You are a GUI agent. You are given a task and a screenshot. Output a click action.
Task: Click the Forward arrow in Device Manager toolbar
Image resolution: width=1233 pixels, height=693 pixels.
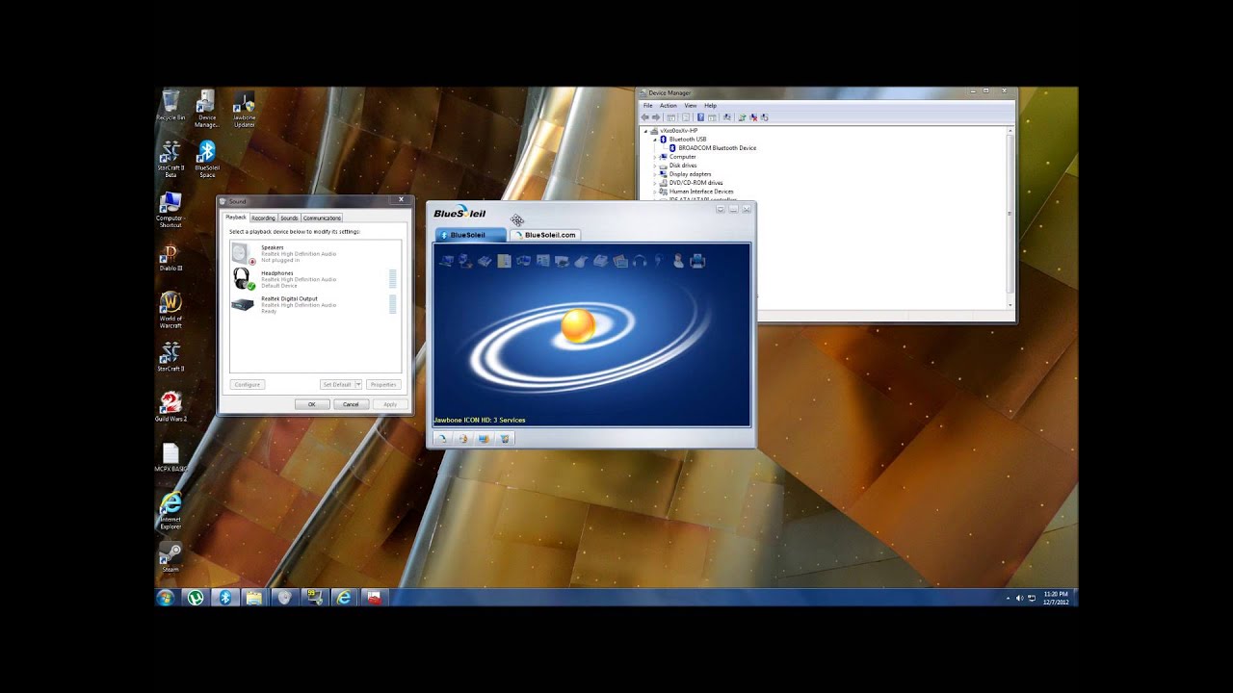click(656, 117)
